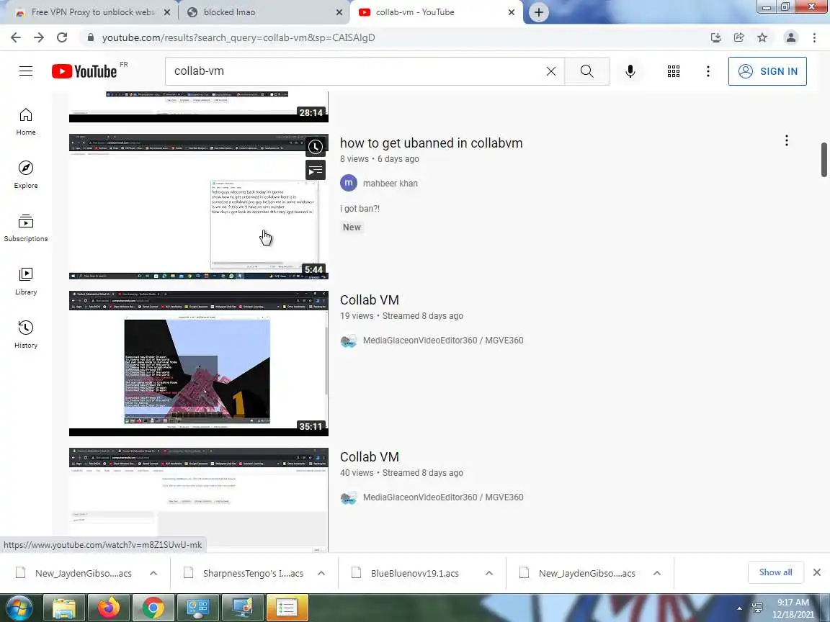Image resolution: width=830 pixels, height=622 pixels.
Task: Show hidden system tray icons
Action: [739, 608]
